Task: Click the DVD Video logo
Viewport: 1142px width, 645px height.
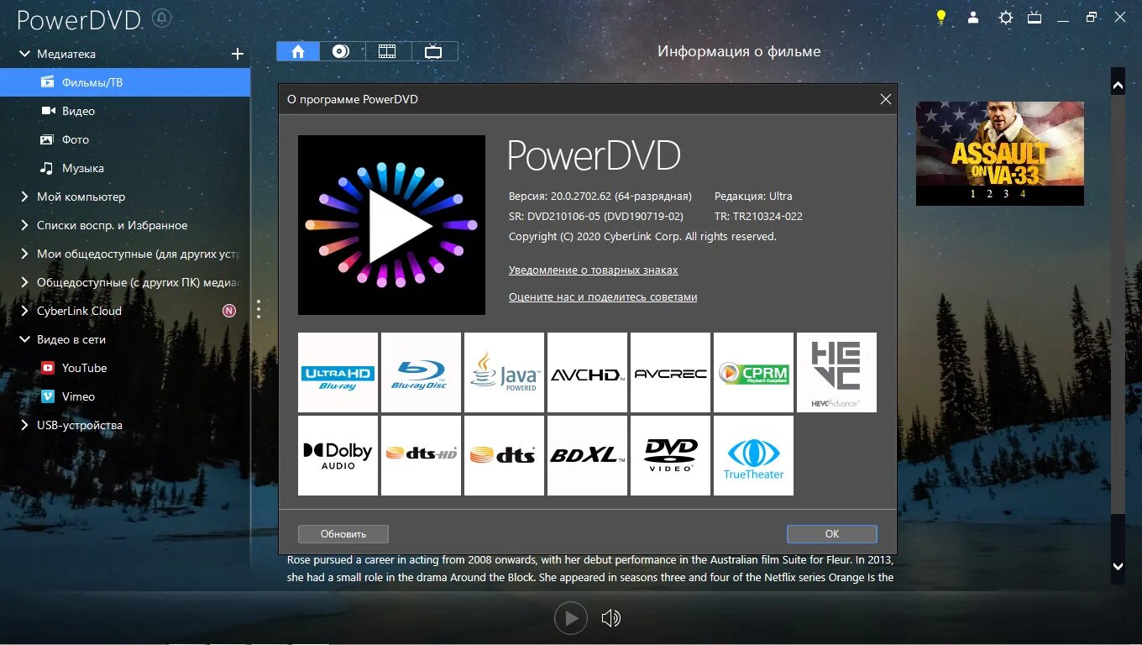Action: pyautogui.click(x=670, y=455)
